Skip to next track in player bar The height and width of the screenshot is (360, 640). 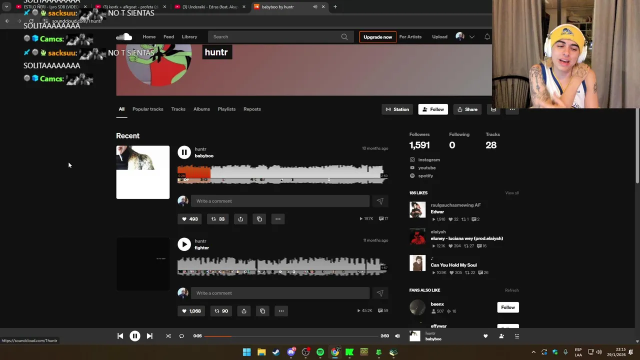(149, 336)
